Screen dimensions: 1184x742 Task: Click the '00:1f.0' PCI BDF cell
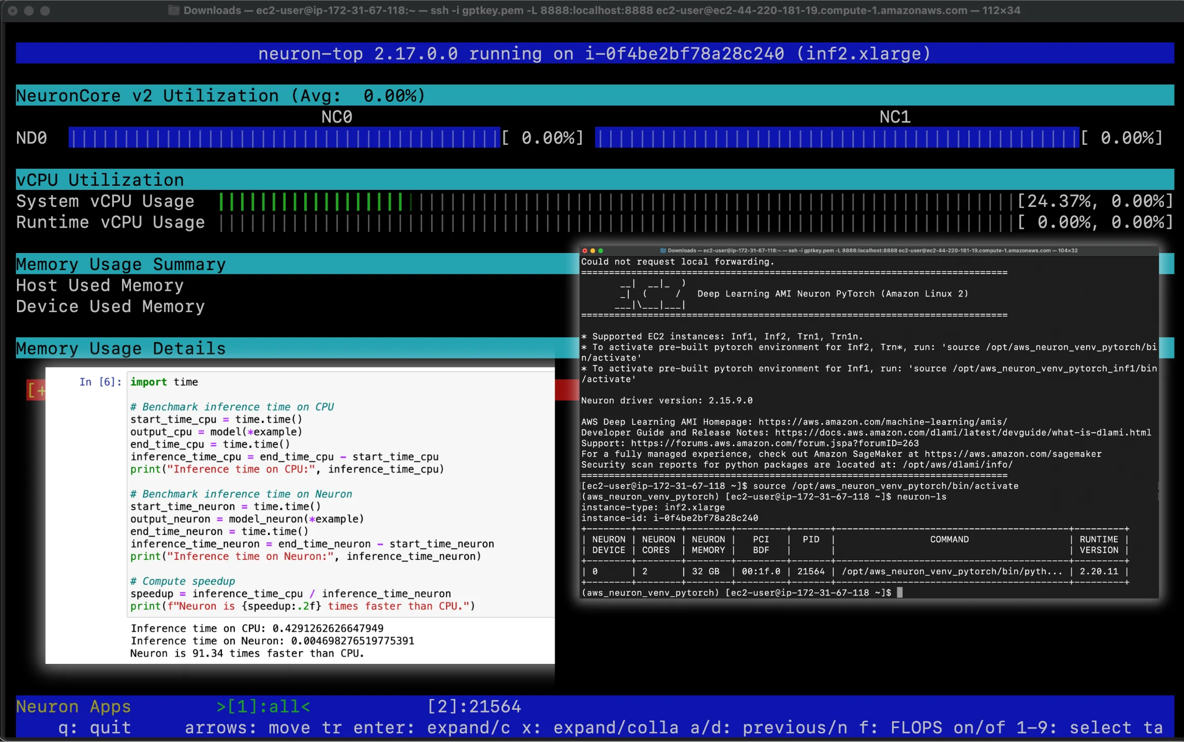(x=761, y=571)
